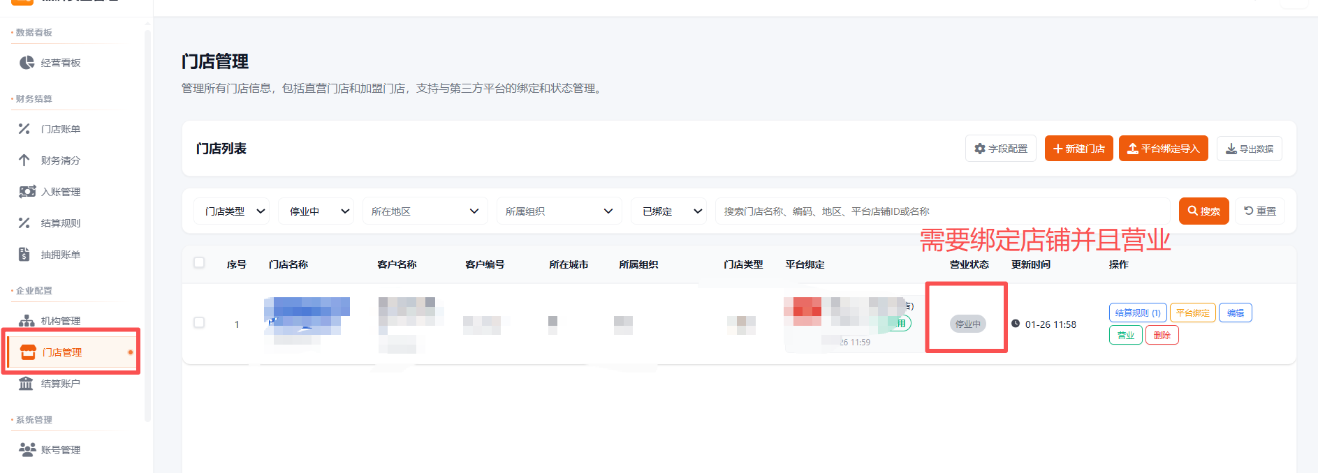Click 更新时间 column header
Image resolution: width=1318 pixels, height=473 pixels.
1031,264
